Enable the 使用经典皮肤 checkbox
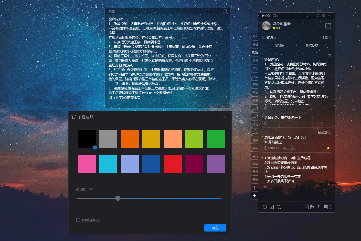This screenshot has width=361, height=241. [x=78, y=220]
